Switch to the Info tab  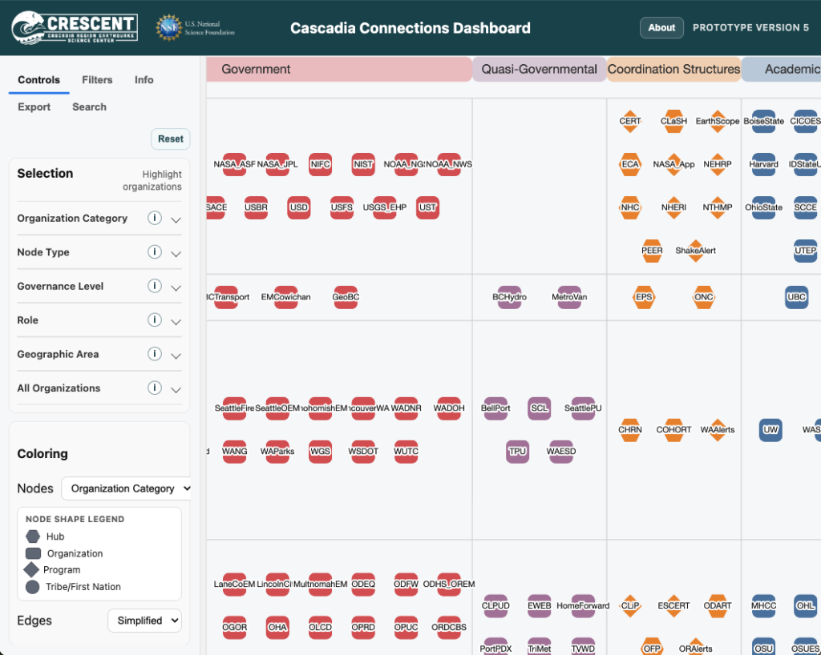[x=144, y=80]
